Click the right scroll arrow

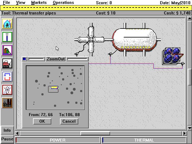[184, 133]
